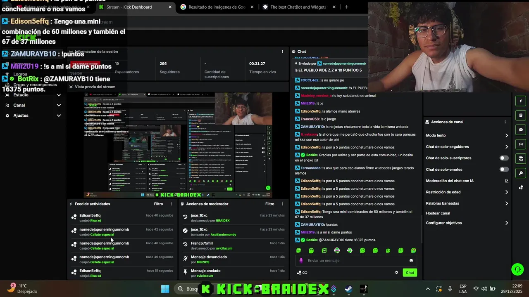Screen dimensions: 529x297
Task: Click Axelfandemondy moderator name link
Action: [223, 235]
